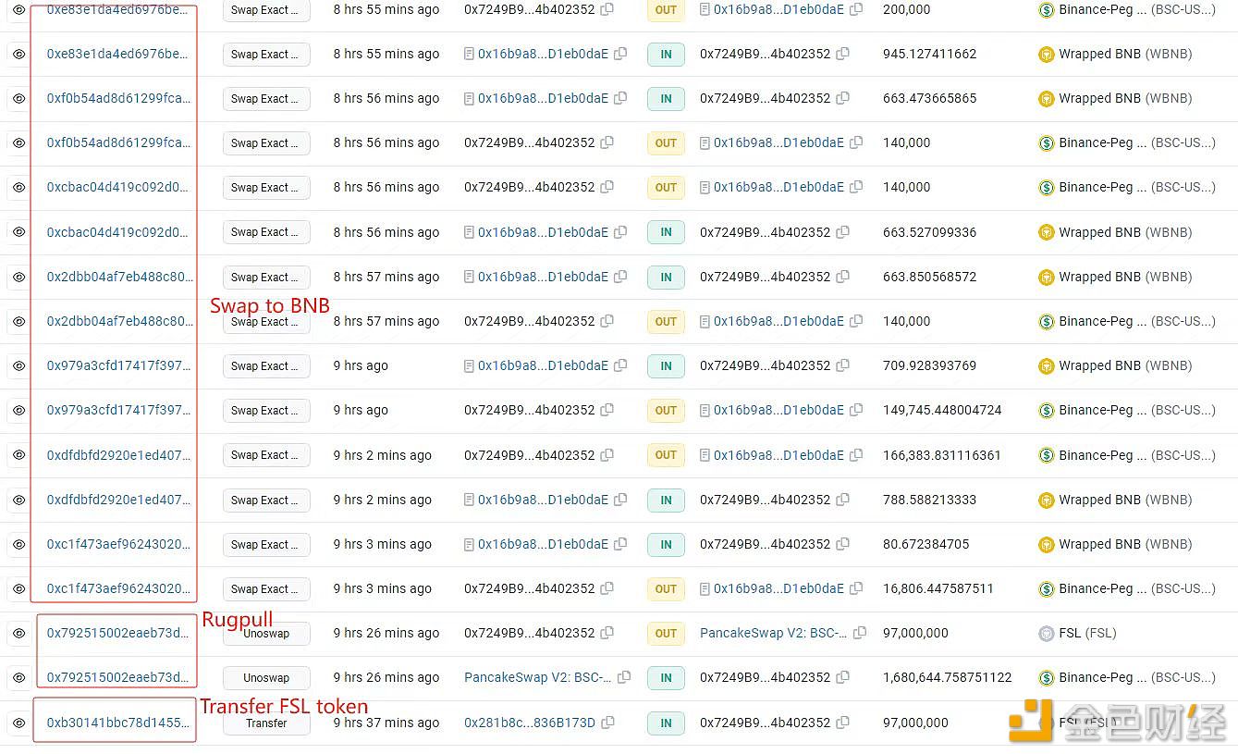1238x754 pixels.
Task: Click the Swap Exact method button, 80.672384705 row
Action: click(x=266, y=545)
